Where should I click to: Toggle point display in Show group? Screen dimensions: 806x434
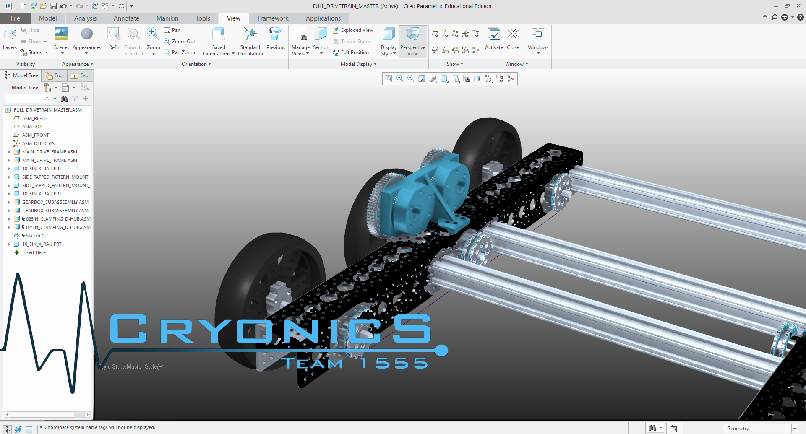pyautogui.click(x=455, y=34)
